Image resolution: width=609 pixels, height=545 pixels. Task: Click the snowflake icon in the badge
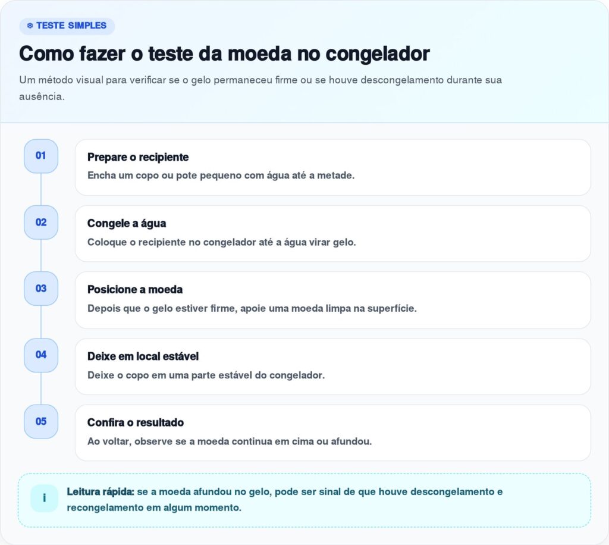coord(30,26)
